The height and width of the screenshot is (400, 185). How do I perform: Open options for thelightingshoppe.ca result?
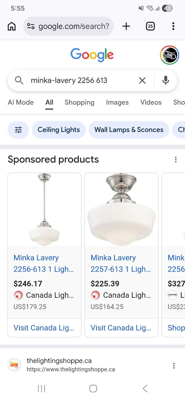[174, 366]
